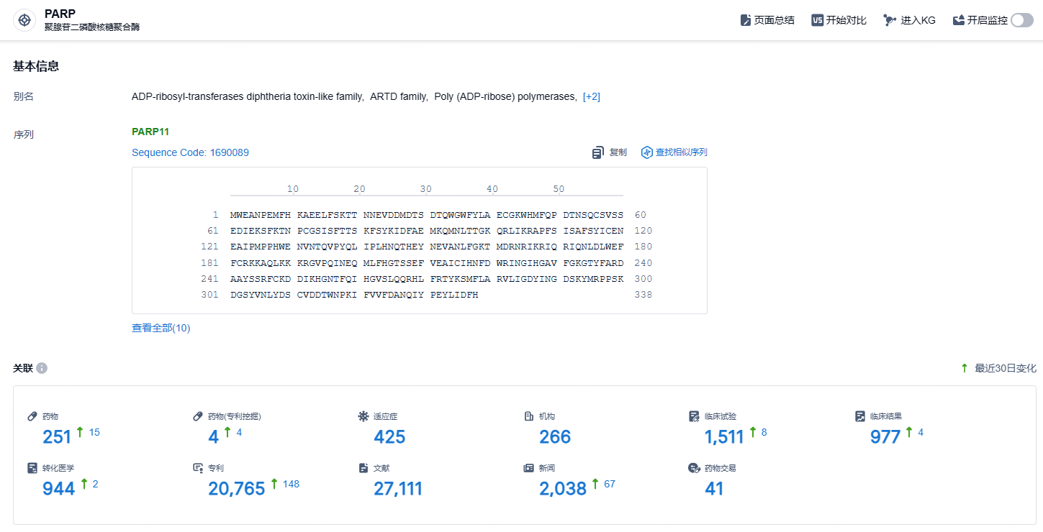Viewport: 1043px width, 532px height.
Task: View all sequences 查看全部(10)
Action: point(161,328)
